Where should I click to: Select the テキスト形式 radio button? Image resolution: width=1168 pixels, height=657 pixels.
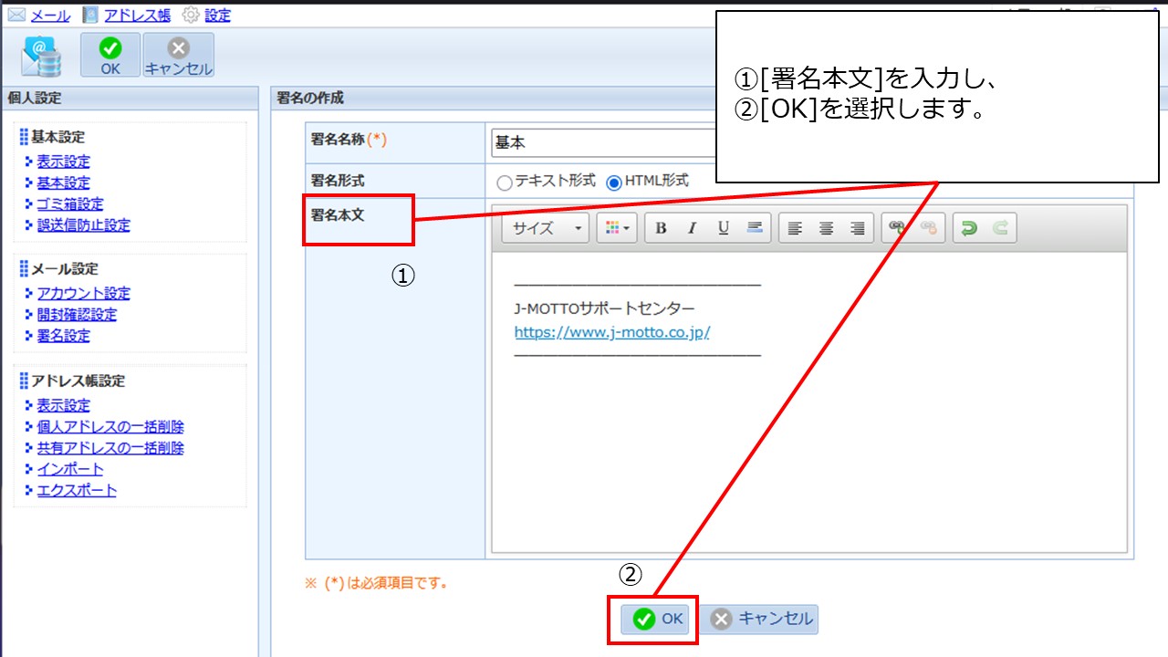point(505,182)
